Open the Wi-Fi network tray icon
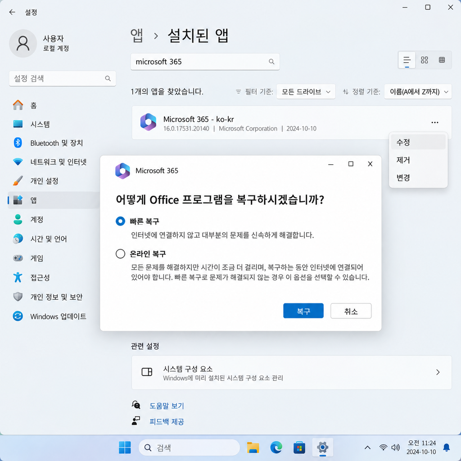This screenshot has height=461, width=461. [x=383, y=447]
